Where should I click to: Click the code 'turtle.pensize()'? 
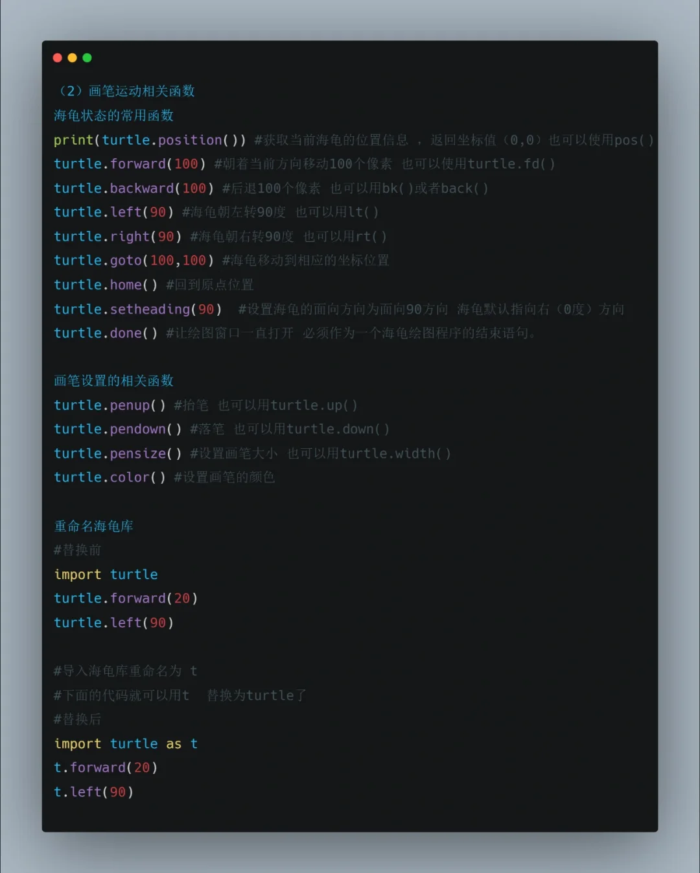(x=117, y=453)
